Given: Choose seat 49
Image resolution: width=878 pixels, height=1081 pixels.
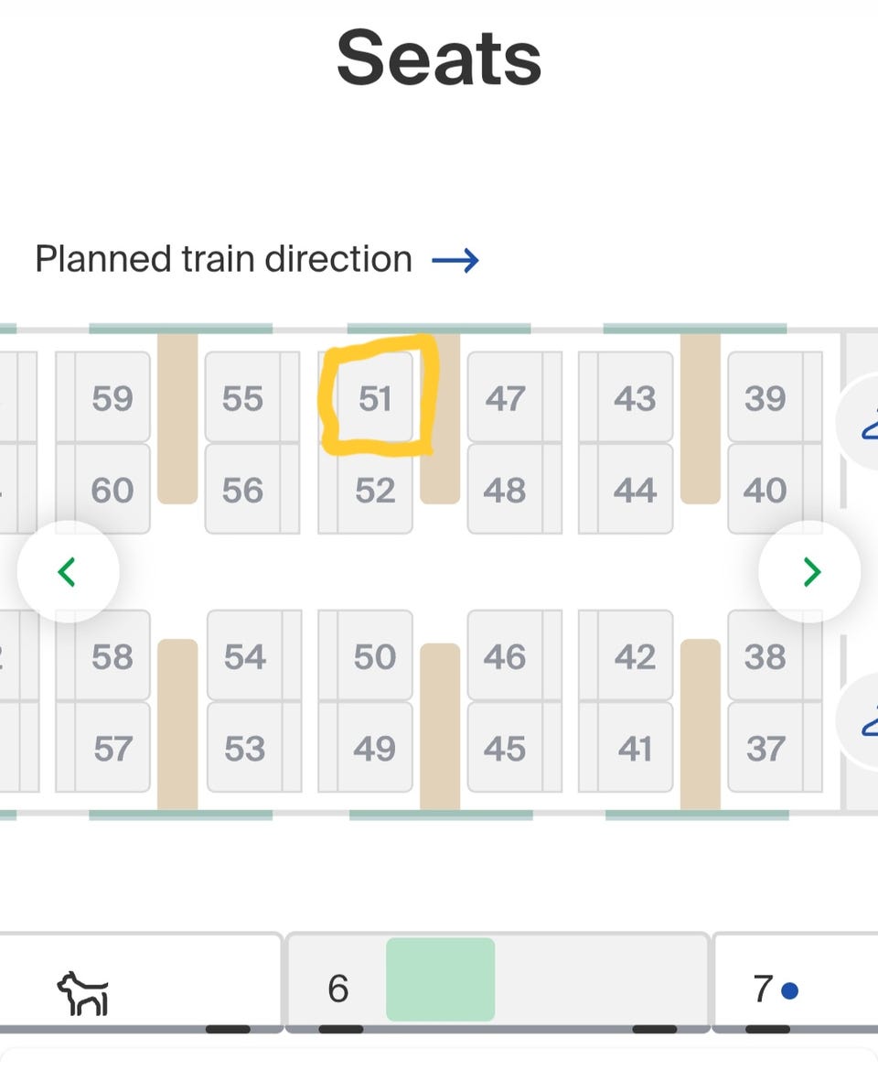Looking at the screenshot, I should [x=375, y=749].
